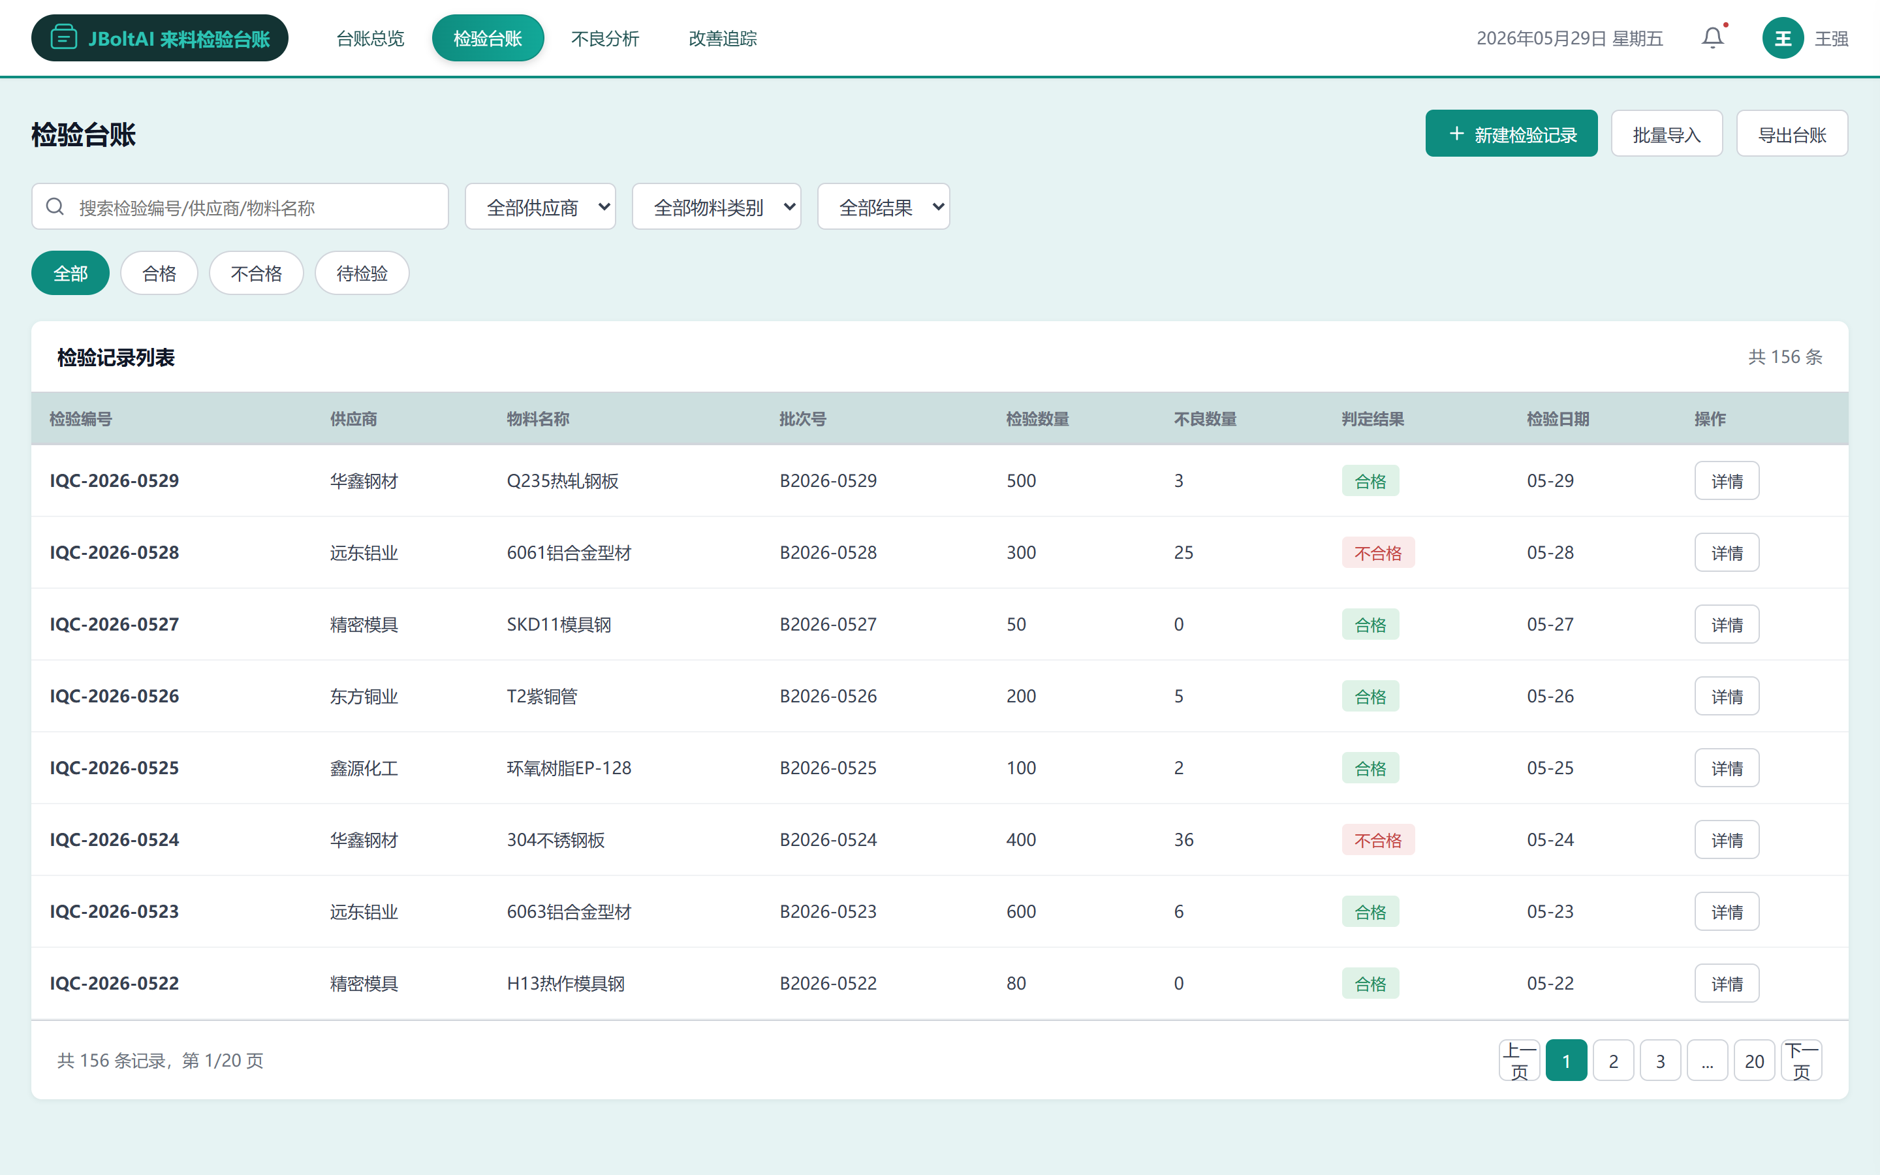Switch to the 台账总览 tab
1880x1175 pixels.
[371, 38]
